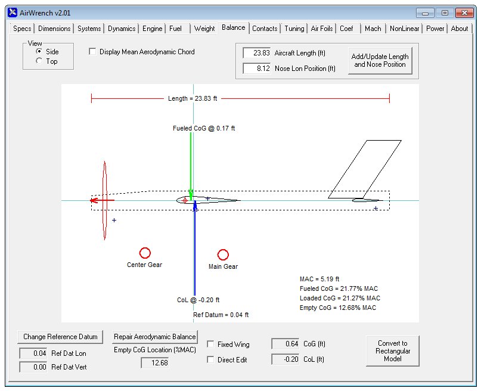
Task: Open the Air Foils tab
Action: (321, 28)
